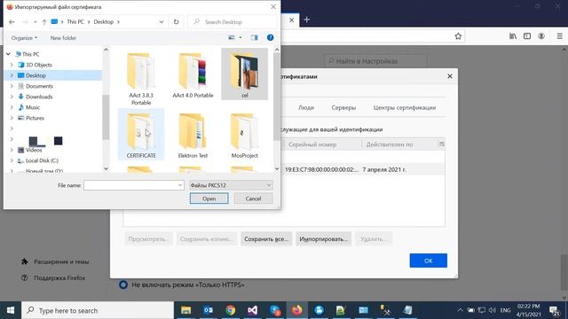
Task: Refresh the Desktop folder listing
Action: pos(176,21)
